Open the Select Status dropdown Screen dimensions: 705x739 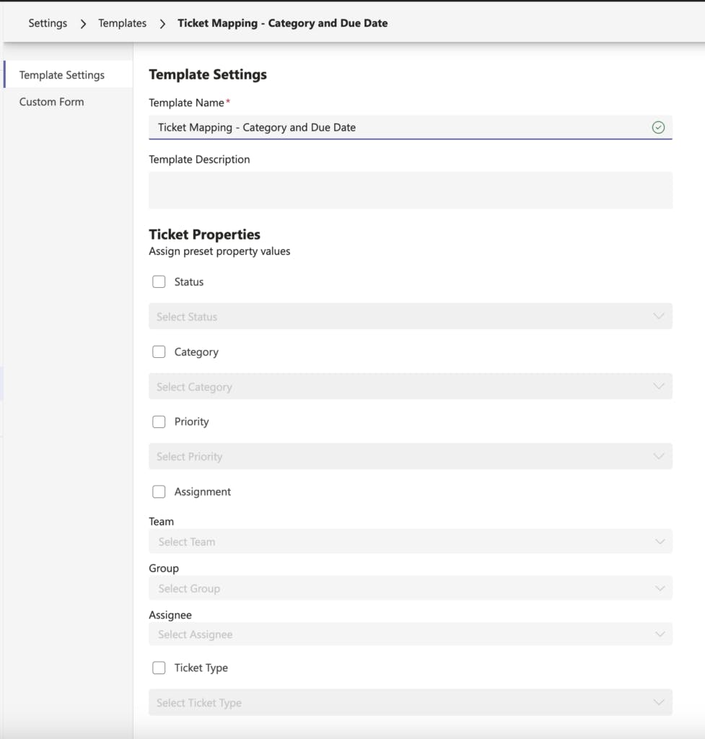click(410, 316)
